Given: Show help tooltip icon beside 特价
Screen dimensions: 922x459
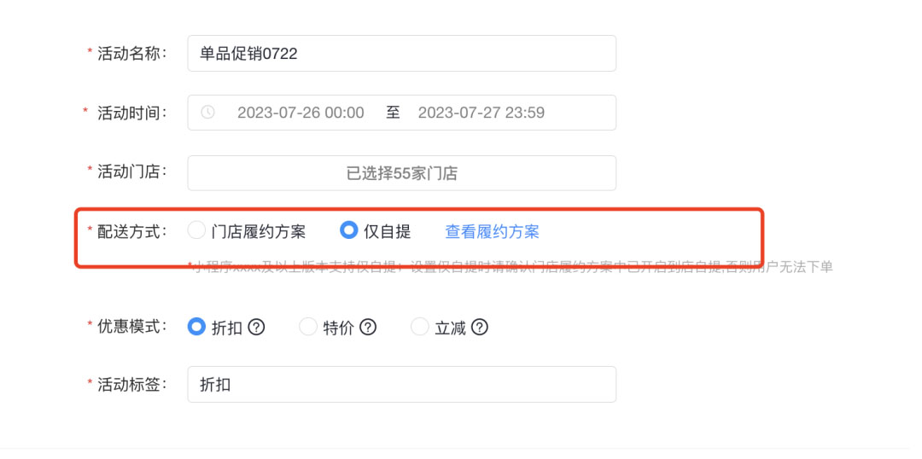Looking at the screenshot, I should pos(368,327).
